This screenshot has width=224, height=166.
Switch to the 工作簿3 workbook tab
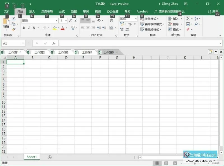pyautogui.click(x=63, y=52)
